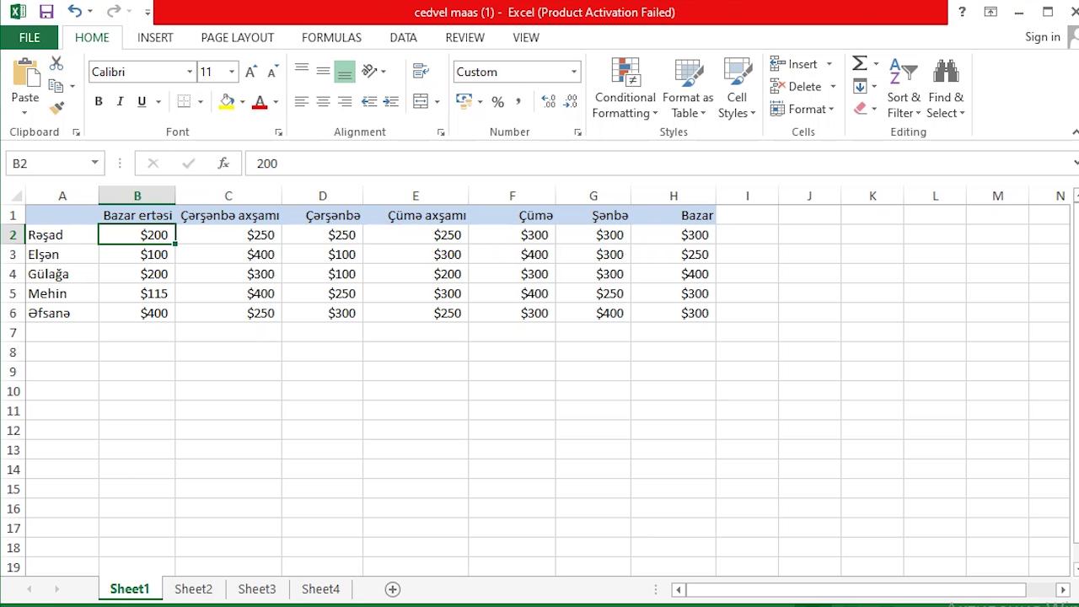Wrap text in the cell
Viewport: 1079px width, 607px height.
click(x=421, y=72)
